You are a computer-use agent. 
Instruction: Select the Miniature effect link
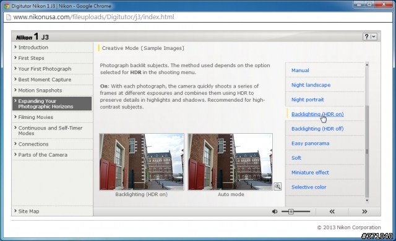(x=310, y=173)
